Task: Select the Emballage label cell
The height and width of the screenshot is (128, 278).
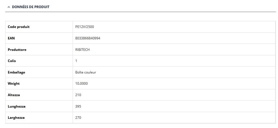Action: (x=16, y=72)
